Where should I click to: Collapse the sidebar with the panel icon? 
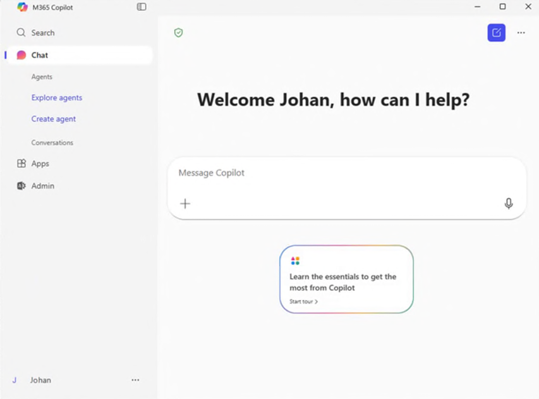tap(142, 7)
